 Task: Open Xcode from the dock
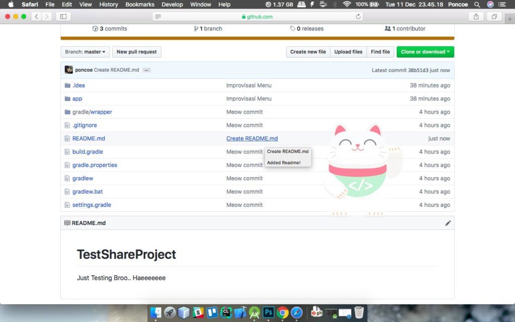click(x=240, y=312)
